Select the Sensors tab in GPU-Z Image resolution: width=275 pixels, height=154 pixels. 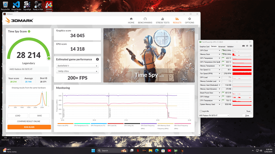coord(214,46)
